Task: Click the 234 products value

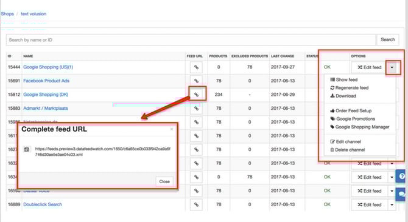Action: (219, 95)
